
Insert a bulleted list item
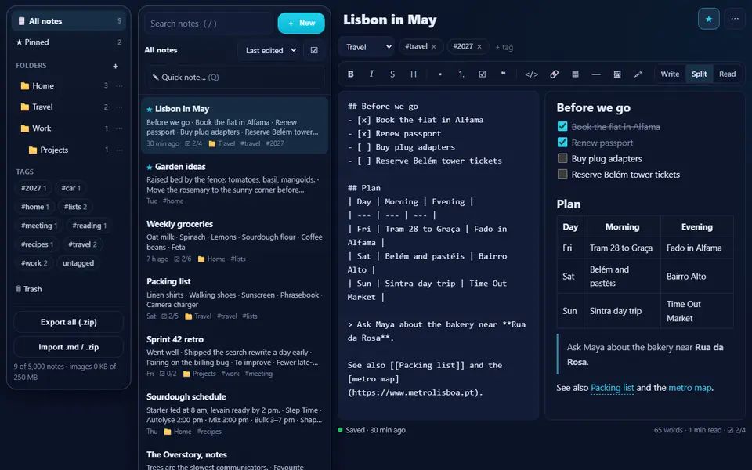[440, 74]
